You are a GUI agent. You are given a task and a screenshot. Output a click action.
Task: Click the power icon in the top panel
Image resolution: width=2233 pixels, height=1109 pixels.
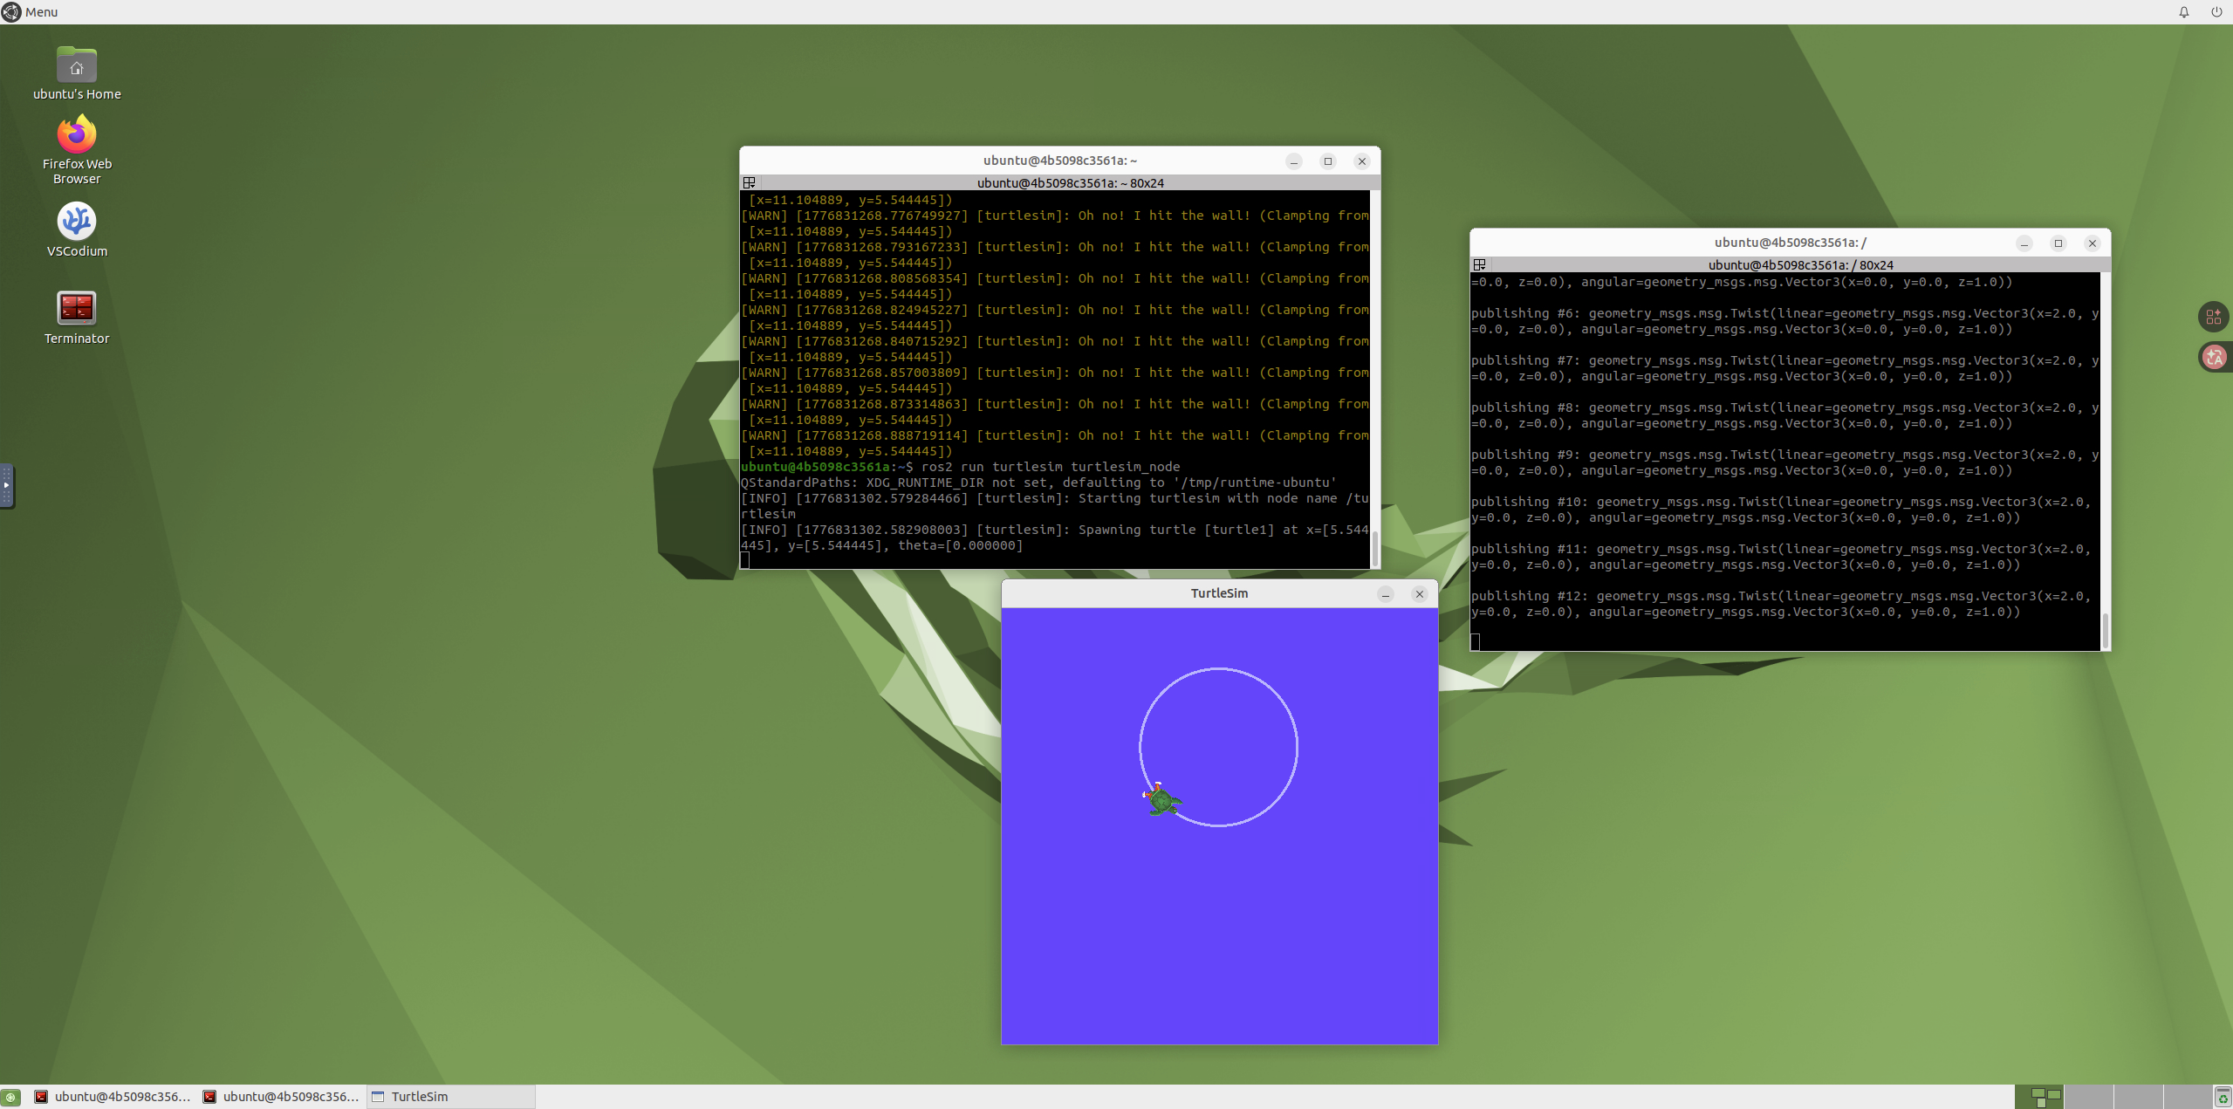(2216, 11)
